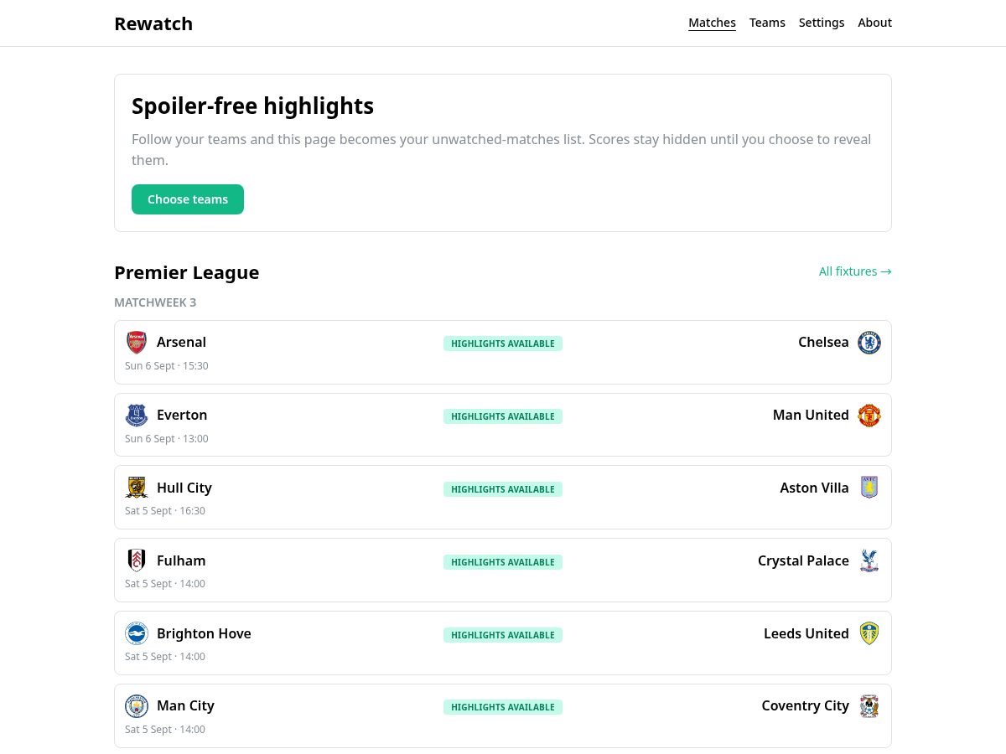Click Highlights Available badge for Man City match
1006x754 pixels.
(x=503, y=707)
